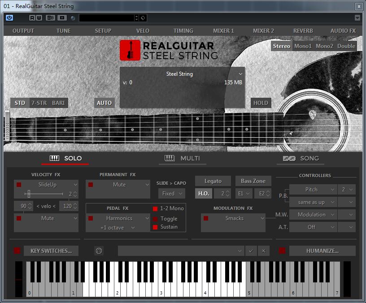366x303 pixels.
Task: Toggle the Toggle pedal checkbox
Action: (x=155, y=219)
